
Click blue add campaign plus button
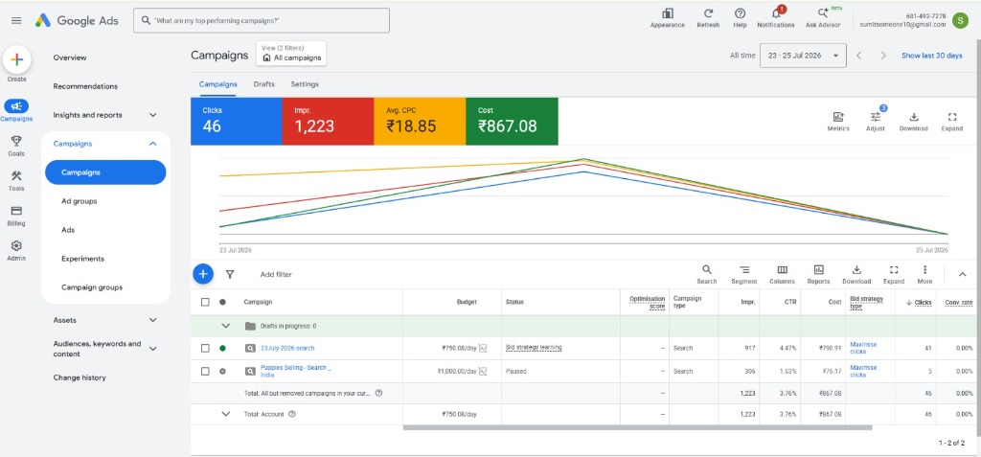tap(203, 274)
